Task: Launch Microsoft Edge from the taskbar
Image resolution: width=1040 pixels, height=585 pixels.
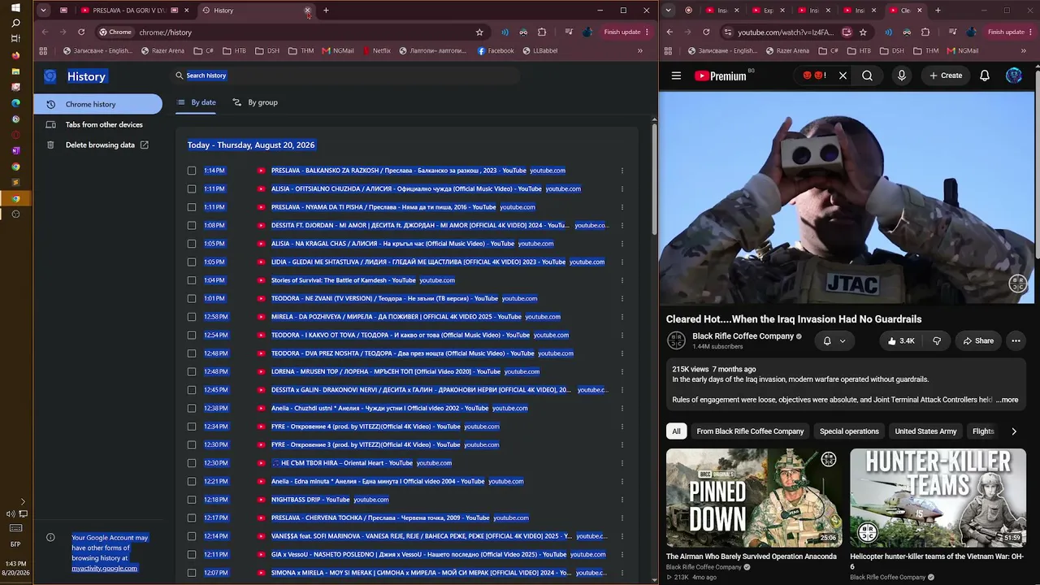Action: click(15, 103)
